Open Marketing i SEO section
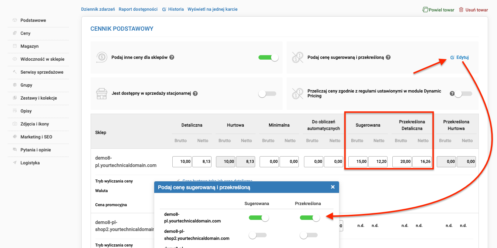Image resolution: width=497 pixels, height=248 pixels. click(x=36, y=137)
